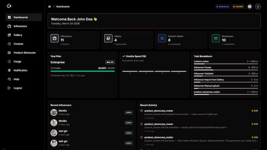The height and width of the screenshot is (150, 267).
Task: Click the Mar 24 date badge
Action: tap(110, 62)
